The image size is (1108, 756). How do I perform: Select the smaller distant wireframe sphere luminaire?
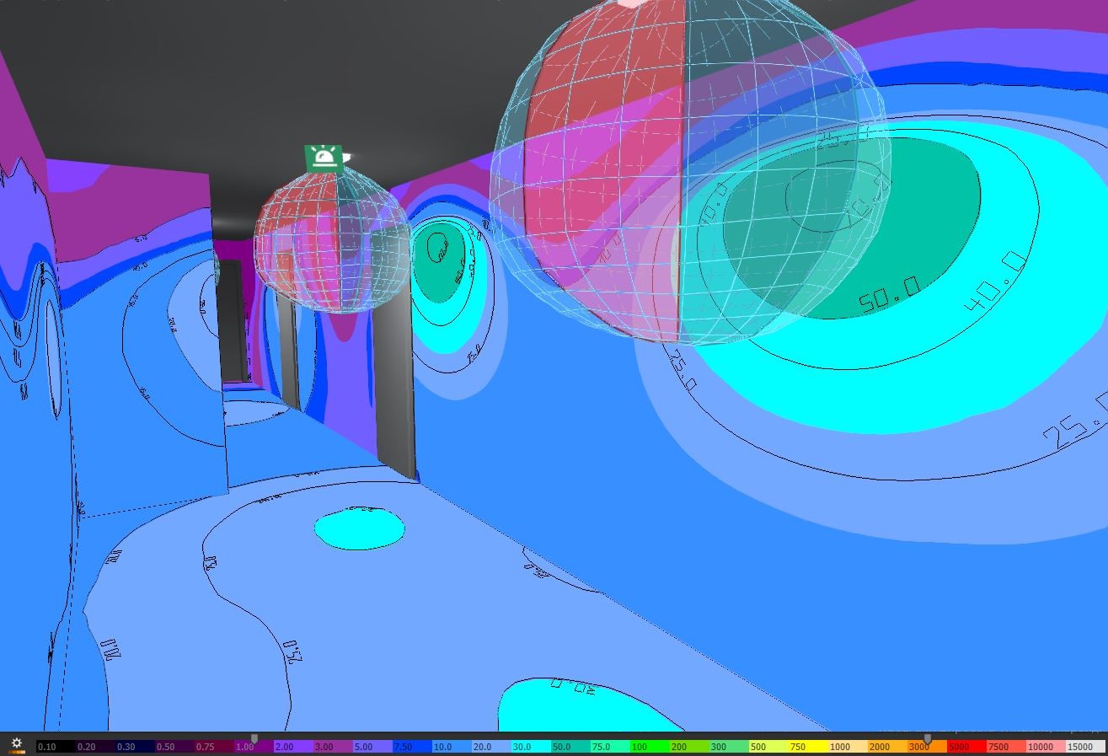[x=332, y=239]
